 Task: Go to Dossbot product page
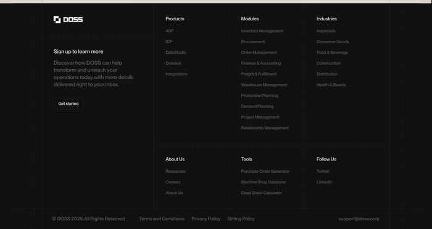173,64
